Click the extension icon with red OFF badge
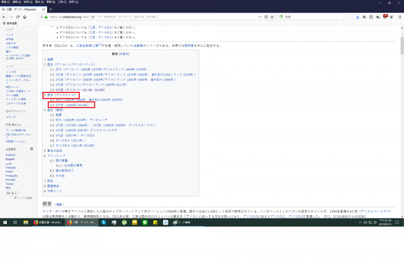This screenshot has height=261, width=404. pos(385,17)
